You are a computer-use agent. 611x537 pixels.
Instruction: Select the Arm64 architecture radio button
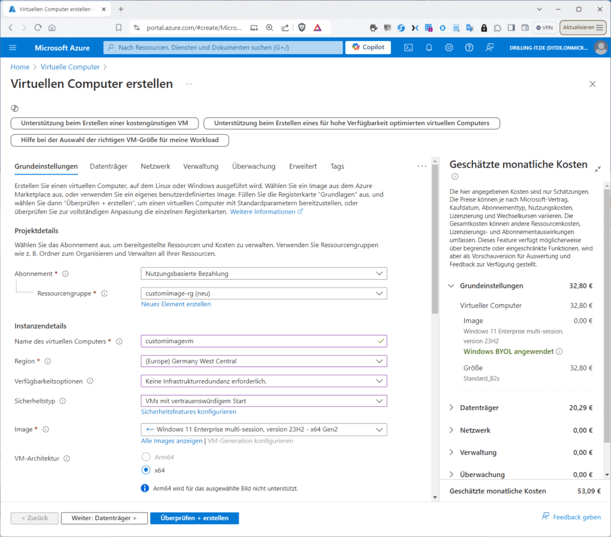tap(146, 456)
